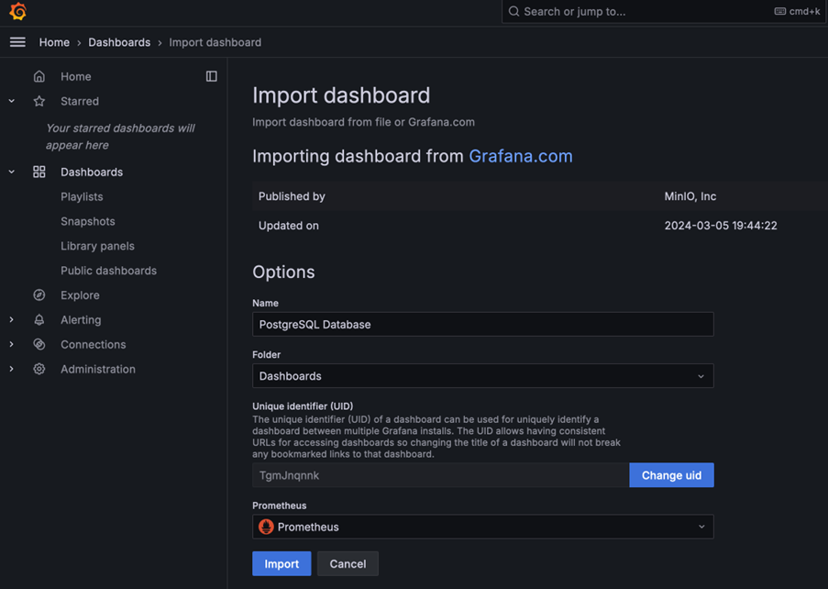Click the Prometheus dropdown arrow
Viewport: 828px width, 589px height.
tap(701, 527)
